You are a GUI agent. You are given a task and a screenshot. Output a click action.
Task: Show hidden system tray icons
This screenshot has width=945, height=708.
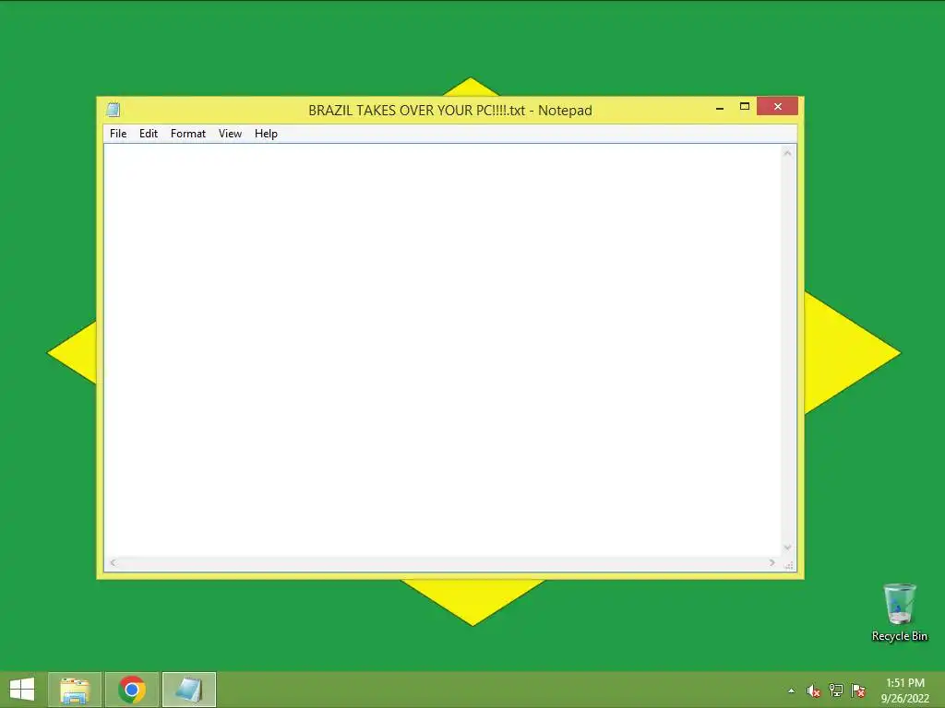[791, 690]
